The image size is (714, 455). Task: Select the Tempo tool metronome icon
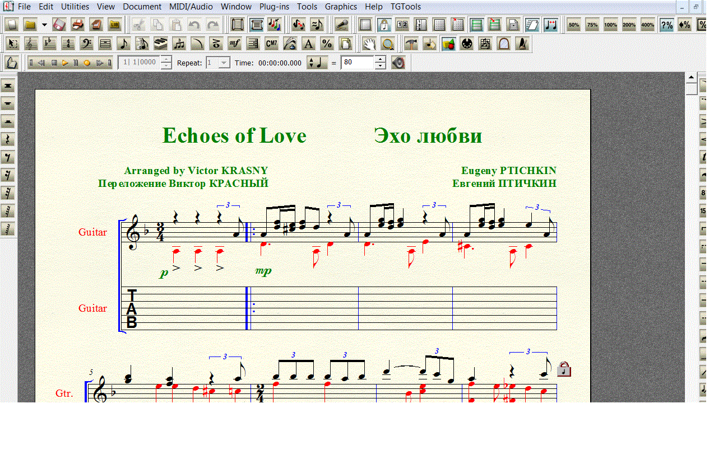[522, 44]
